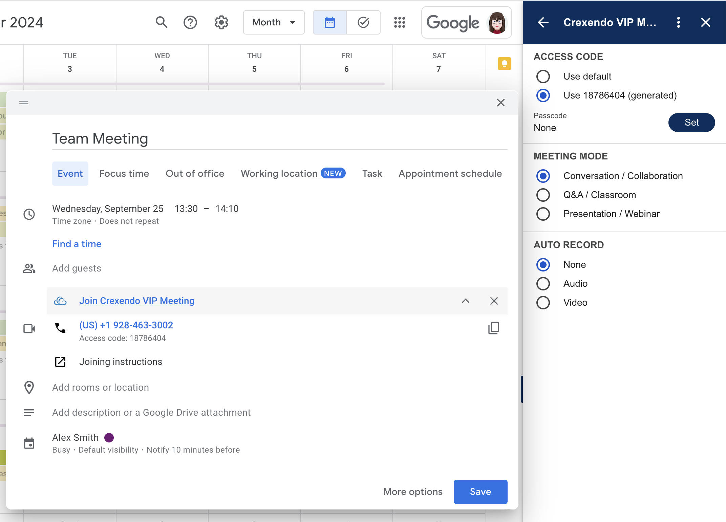Switch to the Focus time tab
The image size is (726, 522).
tap(124, 174)
